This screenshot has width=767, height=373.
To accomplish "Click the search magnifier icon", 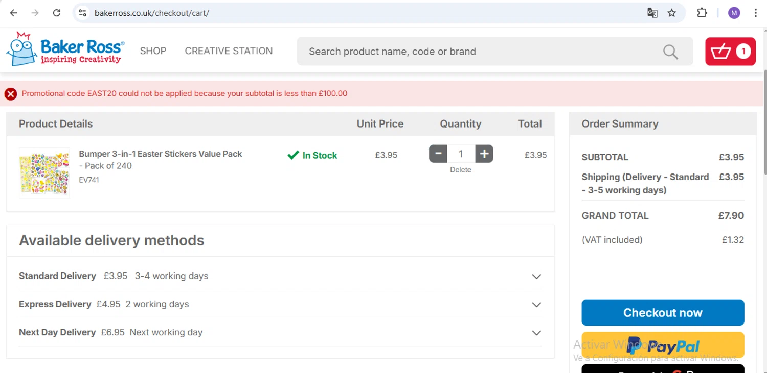I will [x=670, y=52].
